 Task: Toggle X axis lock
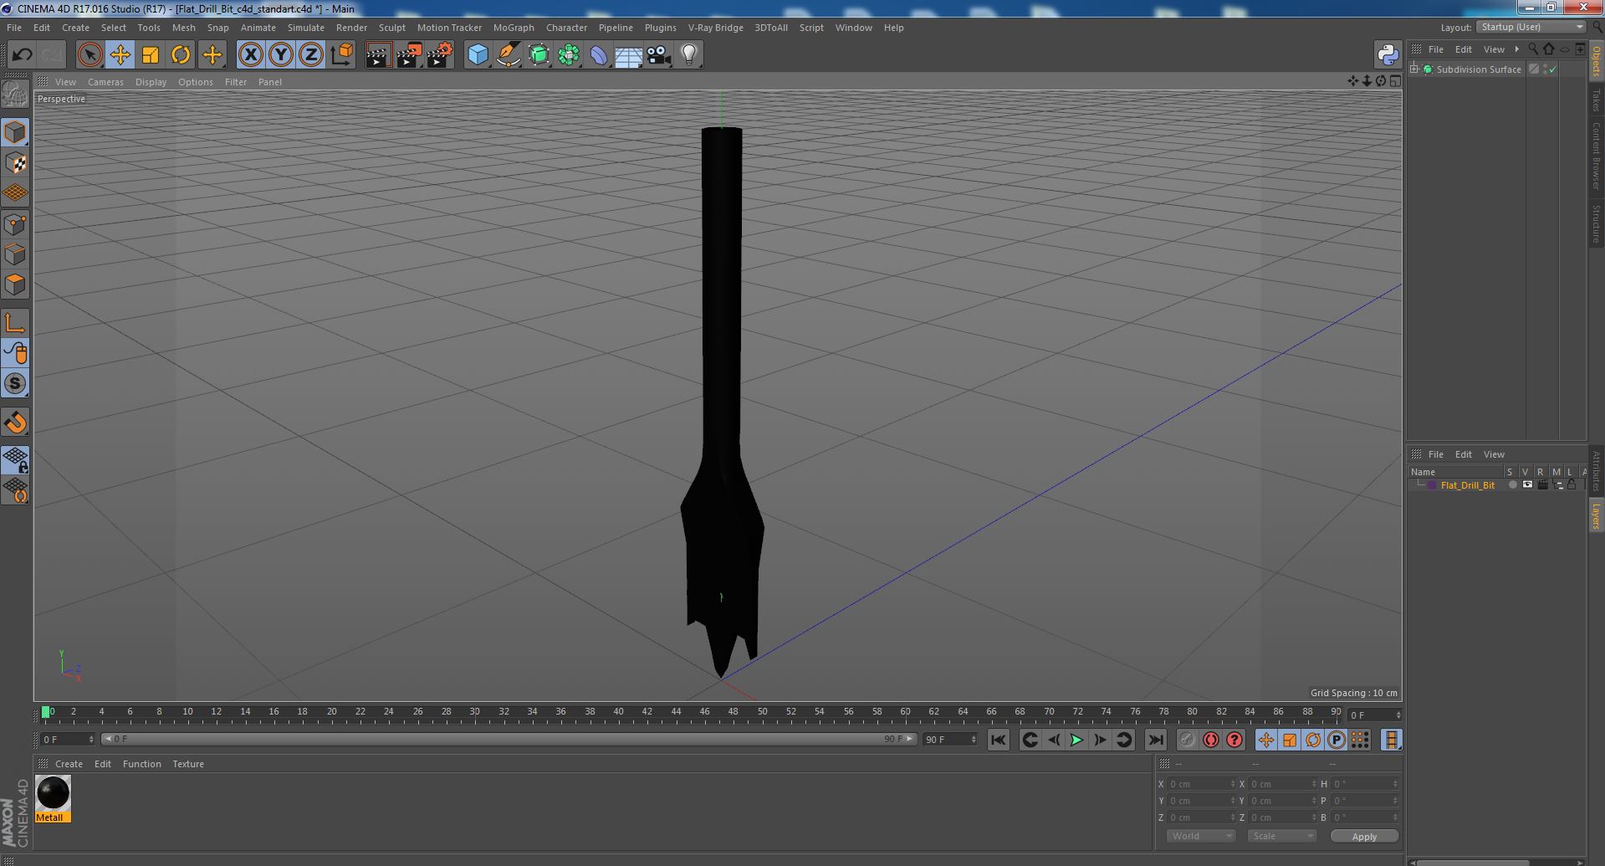click(x=250, y=55)
